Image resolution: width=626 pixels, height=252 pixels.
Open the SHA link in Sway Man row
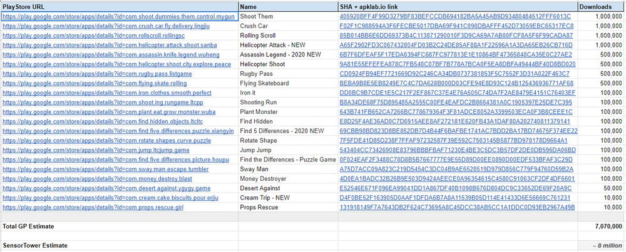pos(456,169)
